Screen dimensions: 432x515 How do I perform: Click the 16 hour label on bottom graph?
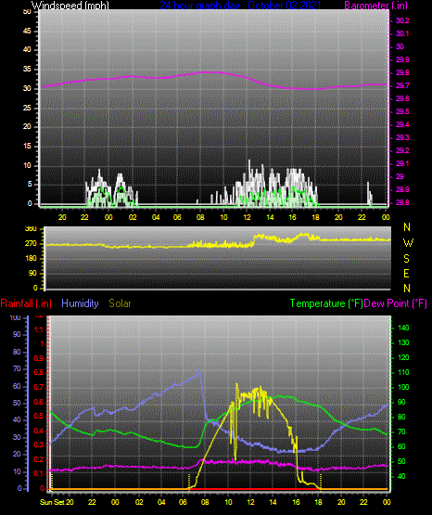tap(296, 502)
